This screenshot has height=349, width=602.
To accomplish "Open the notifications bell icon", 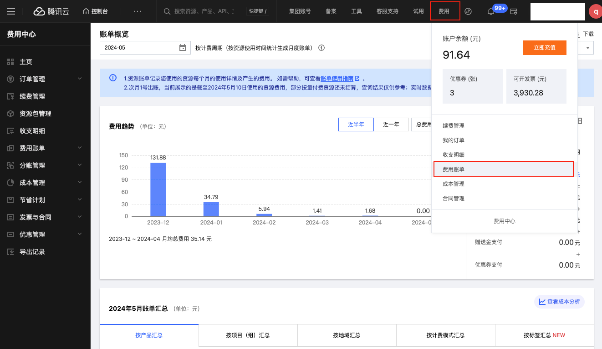I will [490, 11].
